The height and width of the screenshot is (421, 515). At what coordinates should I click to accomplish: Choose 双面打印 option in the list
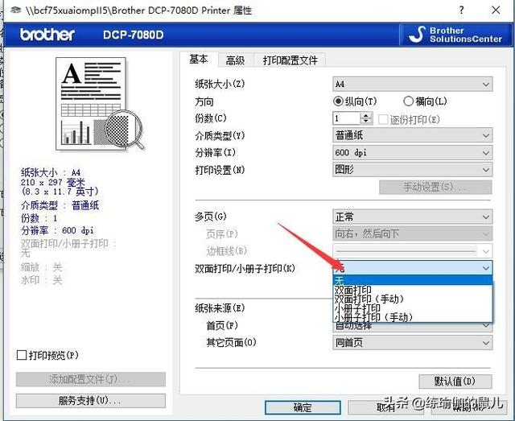pos(413,290)
